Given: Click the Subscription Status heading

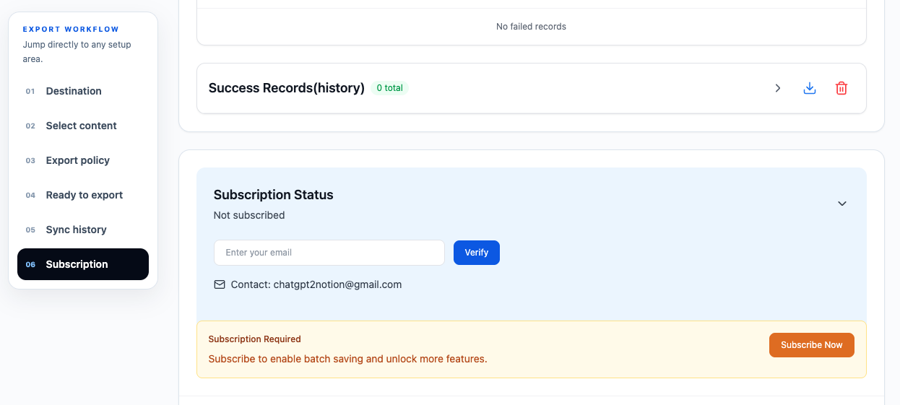Looking at the screenshot, I should tap(274, 195).
